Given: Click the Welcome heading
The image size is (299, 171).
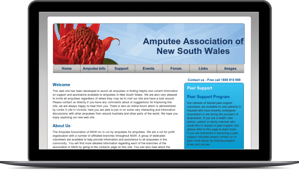Looking at the screenshot, I should coord(61,85).
